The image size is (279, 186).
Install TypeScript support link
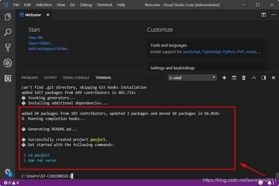pos(211,52)
